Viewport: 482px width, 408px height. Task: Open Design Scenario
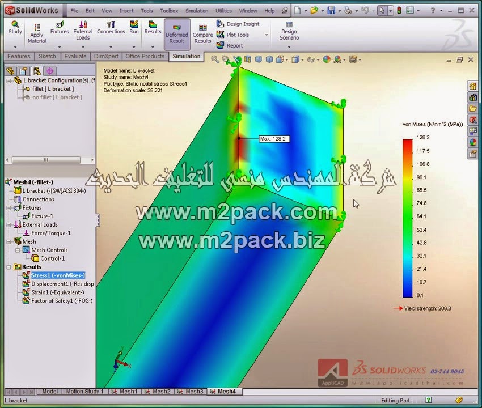[289, 31]
